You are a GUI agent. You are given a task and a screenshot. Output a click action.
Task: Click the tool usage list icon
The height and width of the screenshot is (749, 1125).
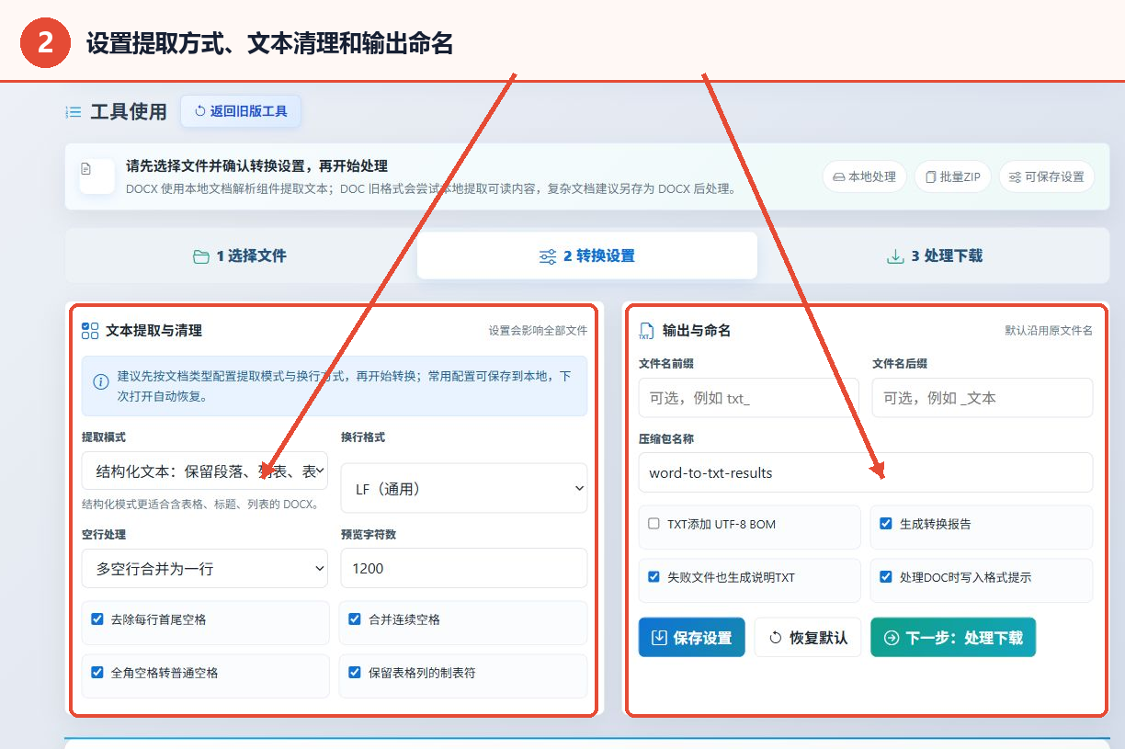click(x=74, y=112)
